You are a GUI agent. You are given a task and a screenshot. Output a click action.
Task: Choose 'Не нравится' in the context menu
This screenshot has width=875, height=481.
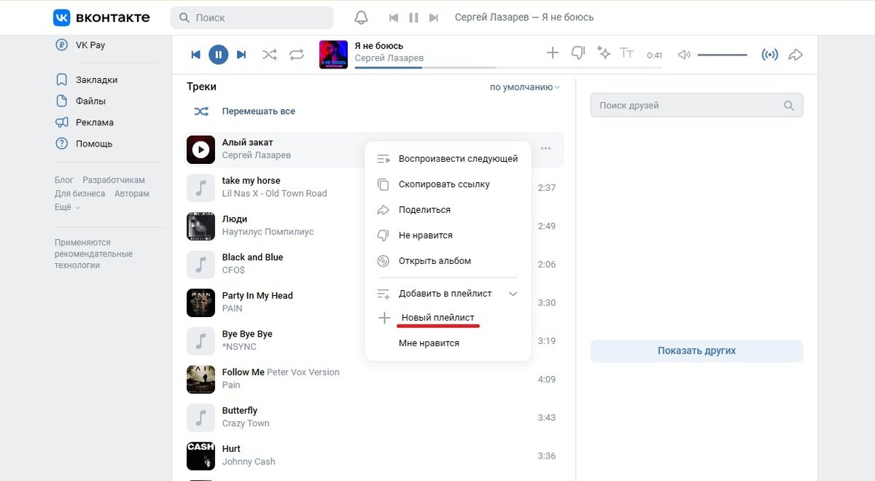tap(448, 235)
